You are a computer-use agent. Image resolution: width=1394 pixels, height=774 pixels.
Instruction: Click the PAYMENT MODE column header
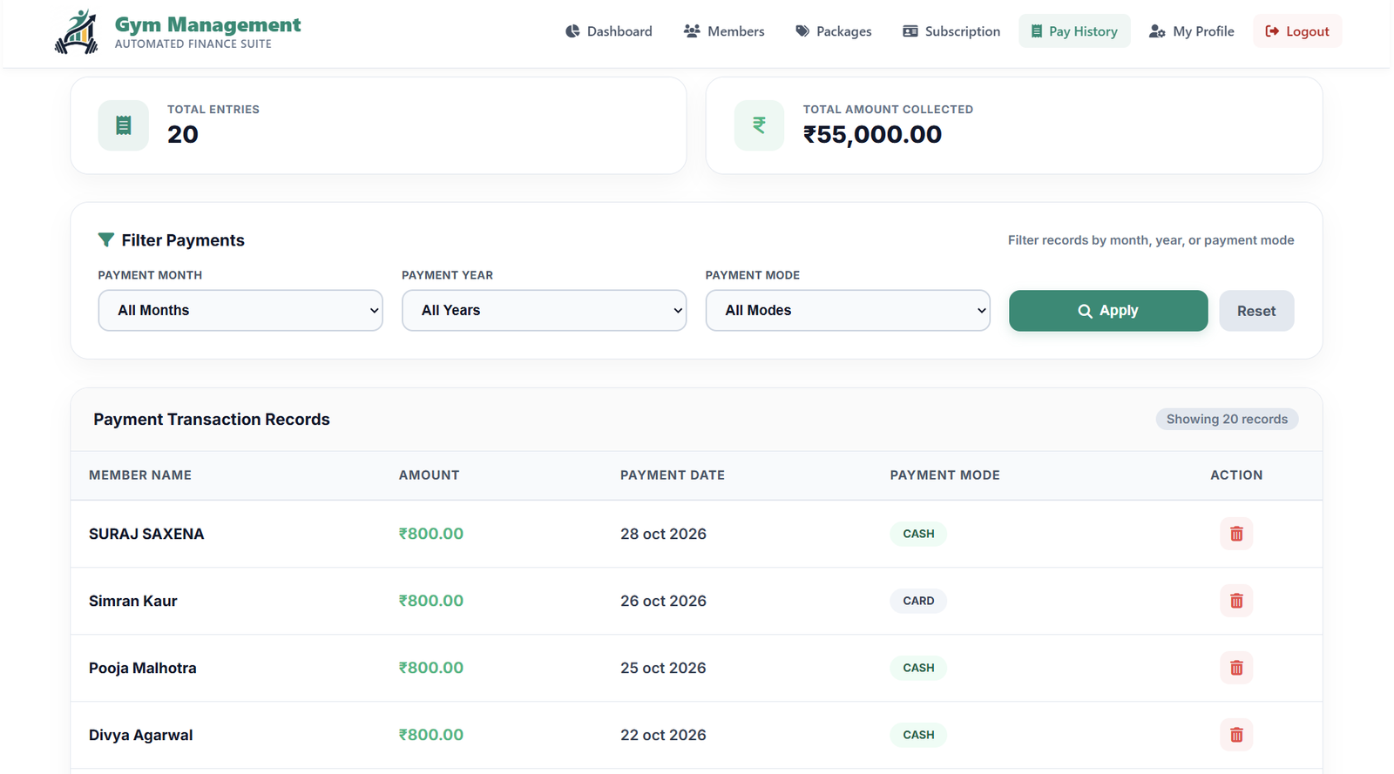944,475
